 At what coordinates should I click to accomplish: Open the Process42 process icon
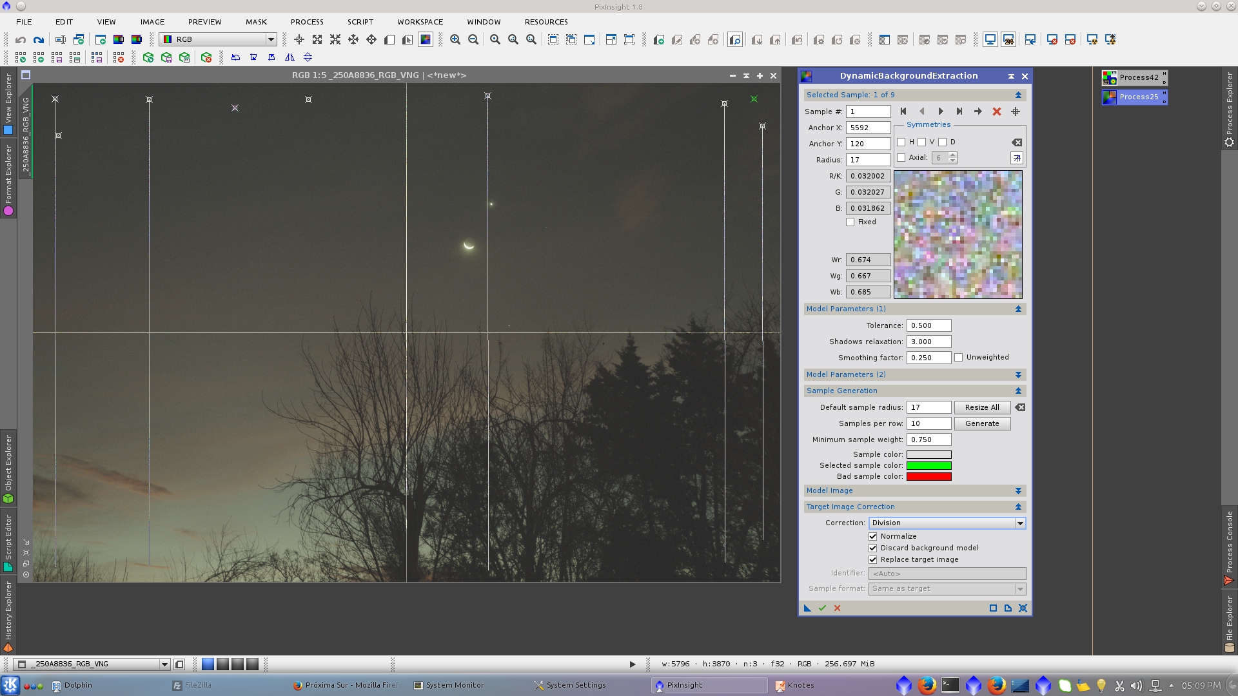1134,77
